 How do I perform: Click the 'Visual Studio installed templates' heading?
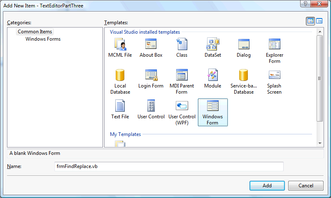tap(145, 32)
